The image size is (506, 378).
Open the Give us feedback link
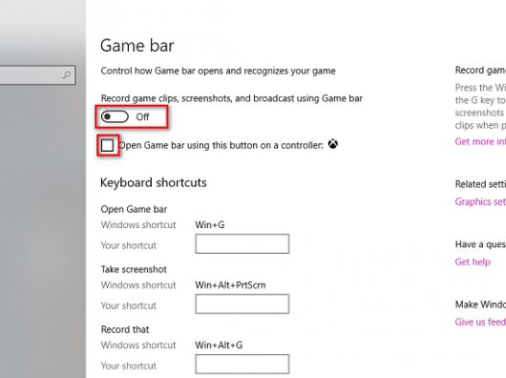[480, 322]
